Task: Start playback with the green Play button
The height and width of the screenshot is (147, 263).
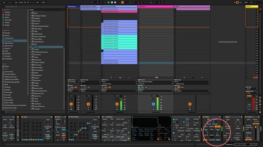Action: 108,2
